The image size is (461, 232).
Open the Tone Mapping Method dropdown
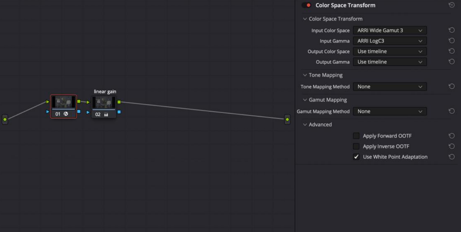point(390,87)
